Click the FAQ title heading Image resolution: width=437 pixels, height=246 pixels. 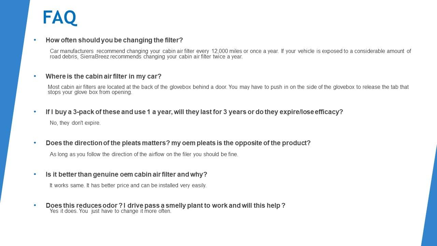point(60,18)
